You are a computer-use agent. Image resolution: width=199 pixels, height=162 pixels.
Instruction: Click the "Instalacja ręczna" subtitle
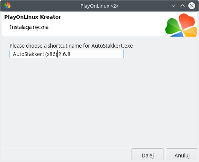point(29,27)
